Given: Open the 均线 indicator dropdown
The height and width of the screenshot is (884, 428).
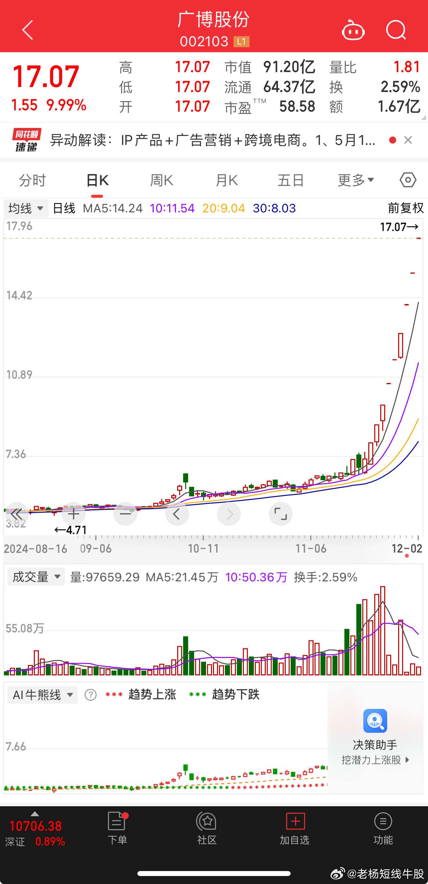Looking at the screenshot, I should (x=26, y=208).
